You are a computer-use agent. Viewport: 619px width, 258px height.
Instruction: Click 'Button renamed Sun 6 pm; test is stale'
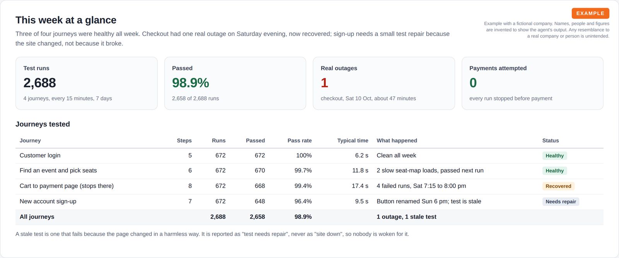[x=429, y=202]
